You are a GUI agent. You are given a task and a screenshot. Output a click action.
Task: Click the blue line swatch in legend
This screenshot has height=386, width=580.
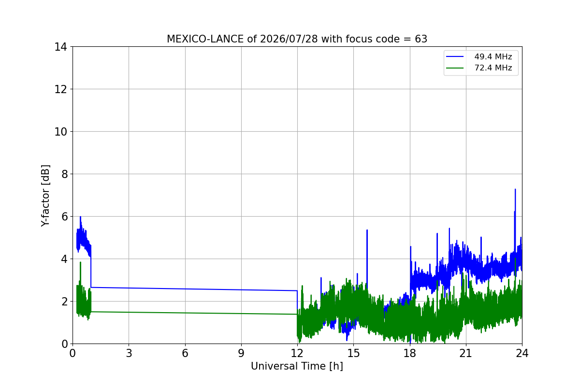point(456,57)
